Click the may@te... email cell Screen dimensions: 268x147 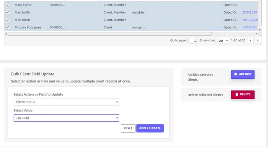coord(139,12)
